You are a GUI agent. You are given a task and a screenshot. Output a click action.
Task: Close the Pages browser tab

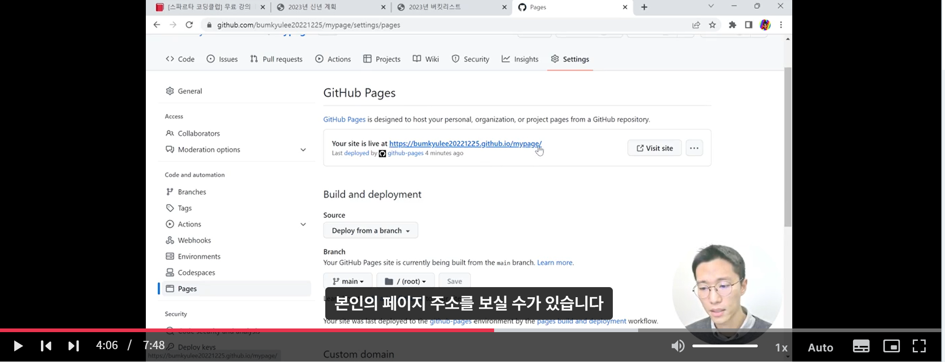point(625,7)
